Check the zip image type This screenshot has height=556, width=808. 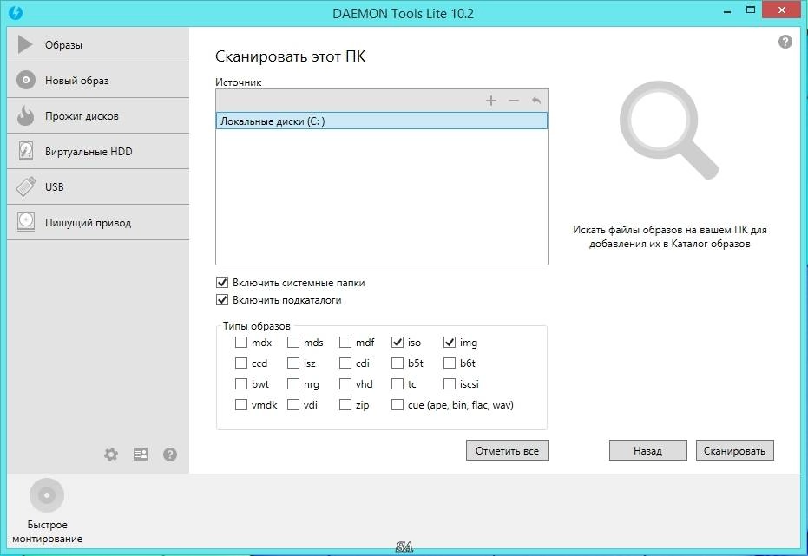(x=345, y=405)
